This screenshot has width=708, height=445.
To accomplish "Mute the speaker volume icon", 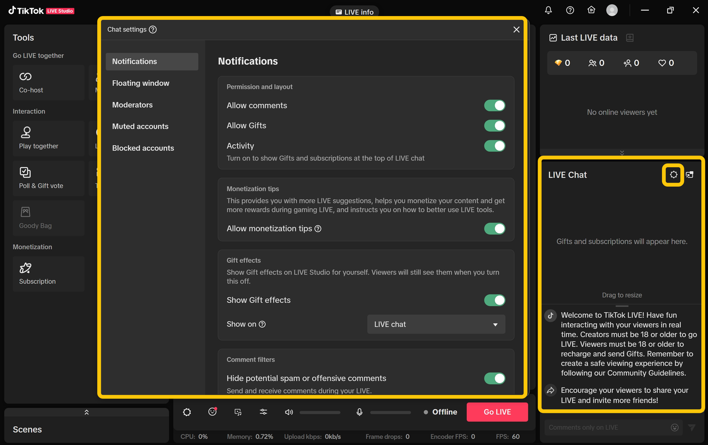I will pos(289,412).
